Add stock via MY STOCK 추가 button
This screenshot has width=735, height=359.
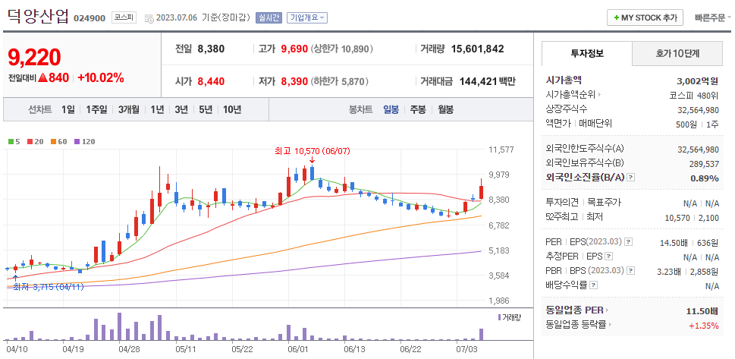[x=645, y=17]
